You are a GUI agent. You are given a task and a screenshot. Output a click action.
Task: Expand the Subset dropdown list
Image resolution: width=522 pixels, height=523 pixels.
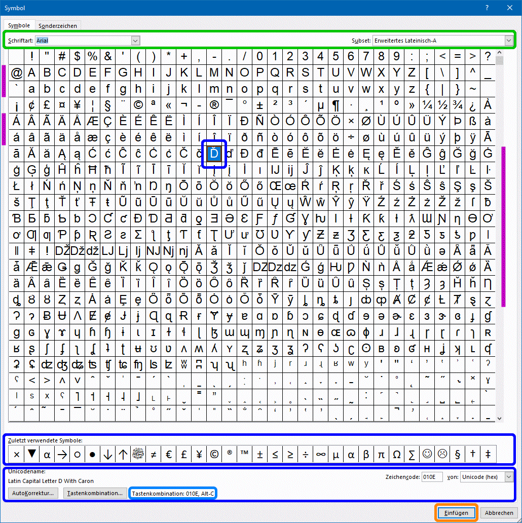coord(508,40)
